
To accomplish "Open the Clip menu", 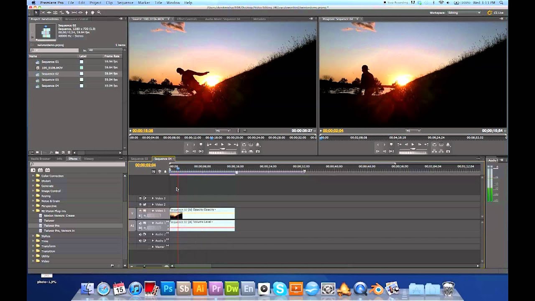I will [x=109, y=3].
